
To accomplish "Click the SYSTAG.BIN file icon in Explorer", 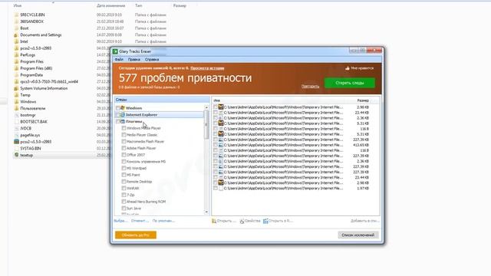I will (16, 148).
